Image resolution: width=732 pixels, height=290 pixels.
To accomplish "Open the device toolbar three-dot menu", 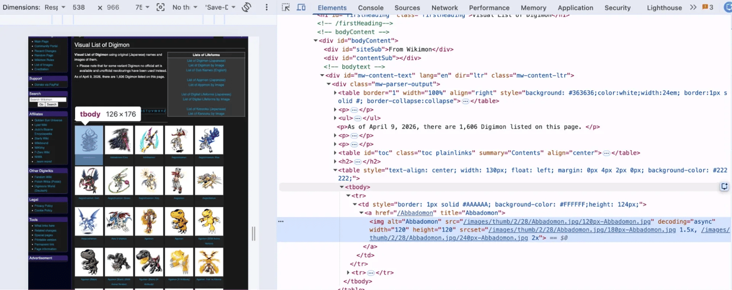I will pos(267,7).
